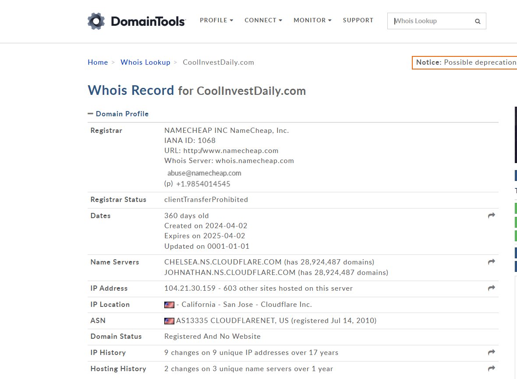Click the DomainTools gear logo
The width and height of the screenshot is (517, 379).
[96, 21]
